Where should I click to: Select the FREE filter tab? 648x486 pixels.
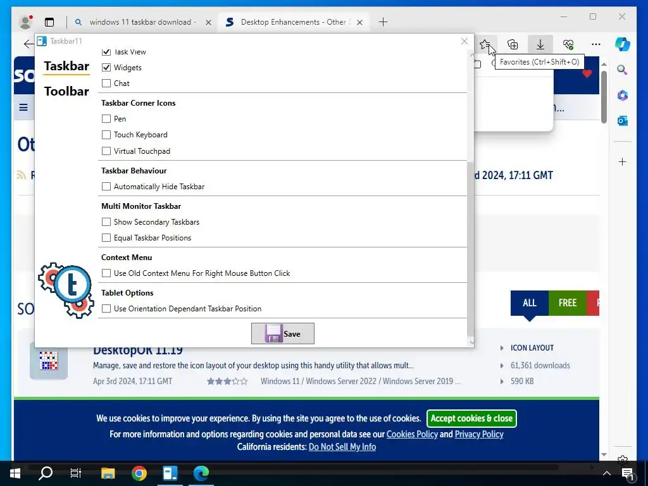568,303
